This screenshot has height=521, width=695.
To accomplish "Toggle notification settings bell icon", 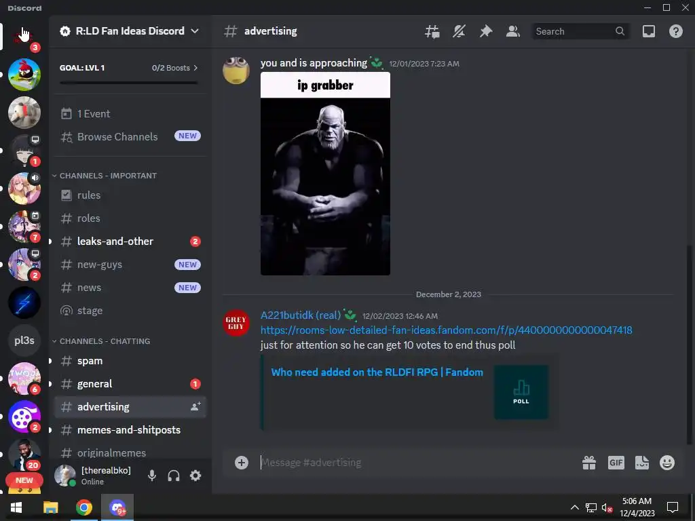I will 459,31.
